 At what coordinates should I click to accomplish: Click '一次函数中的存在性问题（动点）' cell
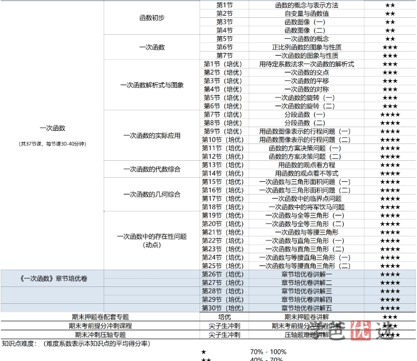click(152, 240)
